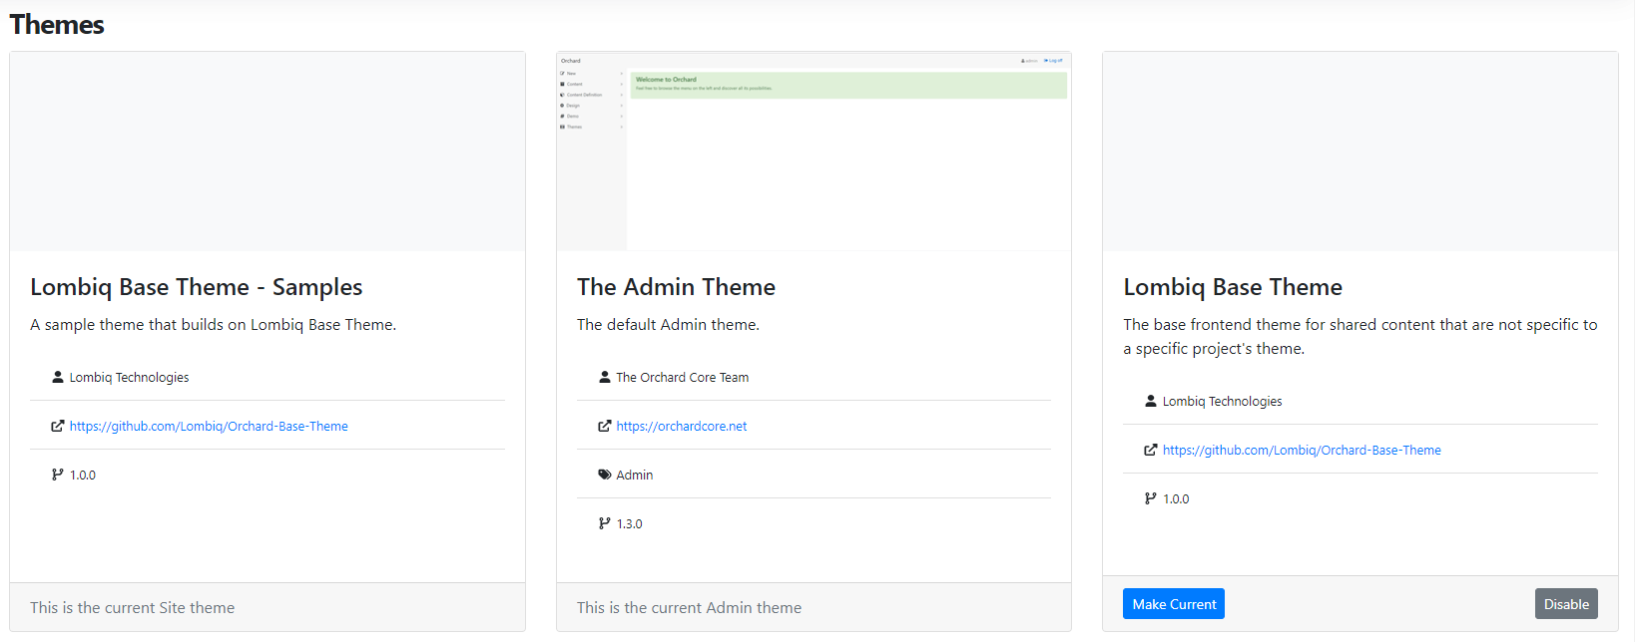This screenshot has height=642, width=1635.
Task: Click the blank preview of Samples theme
Action: point(268,152)
